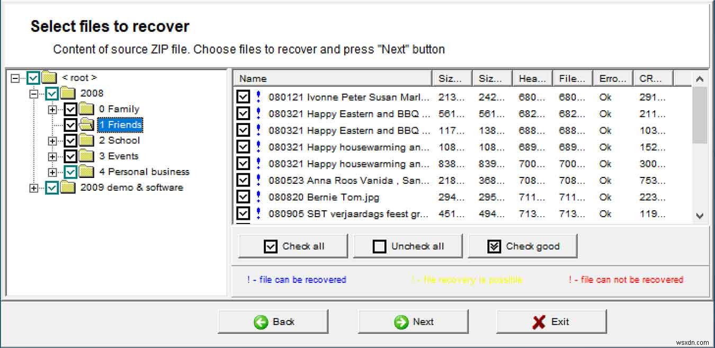Click the recovery indicator icon for Anna Roos Vanida file
715x348 pixels.
[x=257, y=180]
